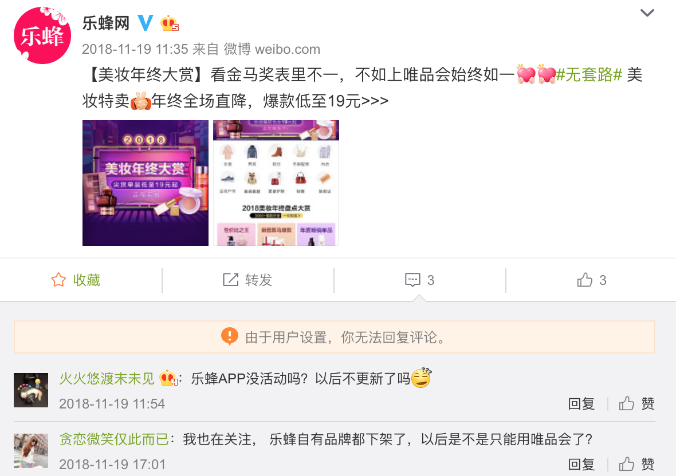Open the #无套路# hashtag link
The height and width of the screenshot is (476, 676).
point(589,75)
